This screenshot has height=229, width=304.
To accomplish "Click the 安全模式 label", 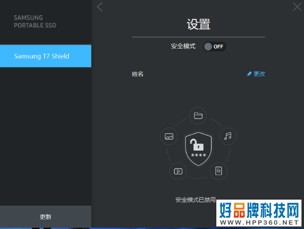I will point(183,46).
